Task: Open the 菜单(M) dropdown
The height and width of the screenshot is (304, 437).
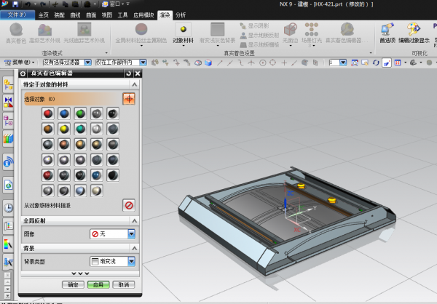Action: click(20, 63)
